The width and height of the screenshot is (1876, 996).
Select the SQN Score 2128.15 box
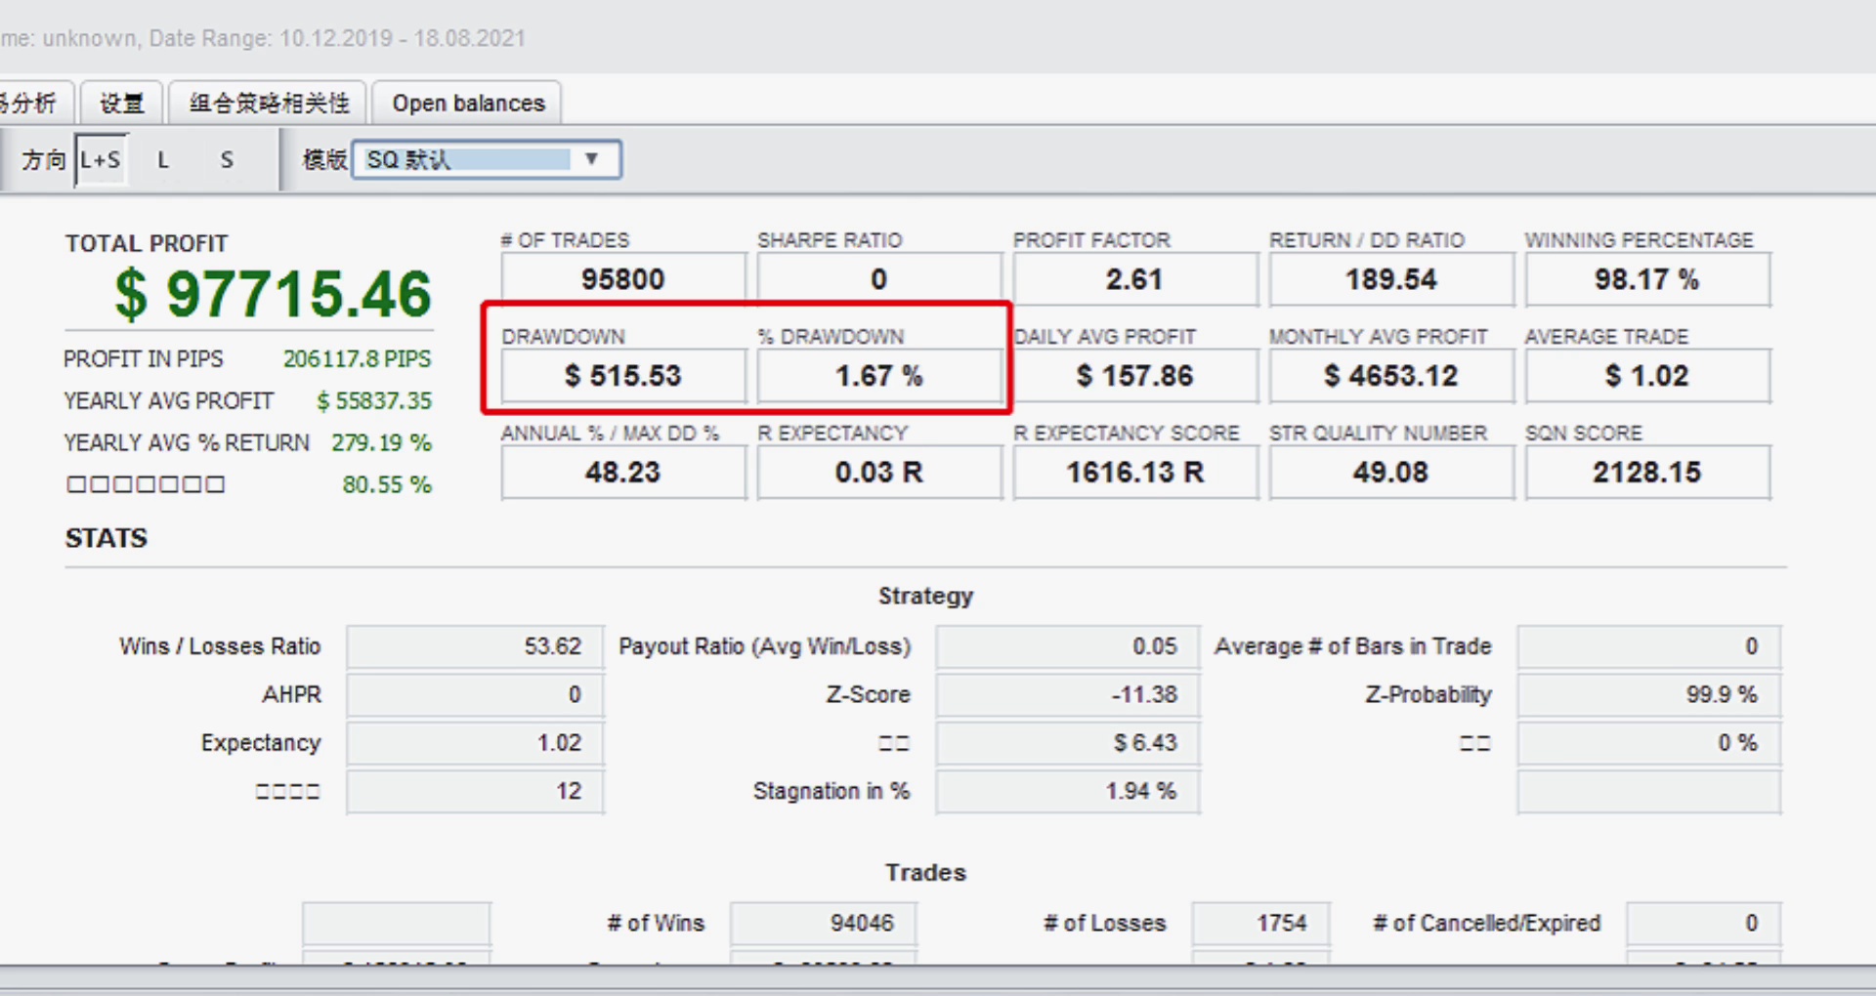pos(1646,473)
